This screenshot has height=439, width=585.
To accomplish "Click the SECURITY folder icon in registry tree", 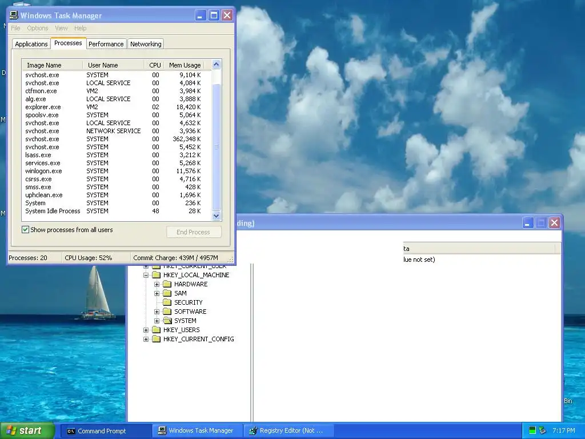I will [x=167, y=302].
